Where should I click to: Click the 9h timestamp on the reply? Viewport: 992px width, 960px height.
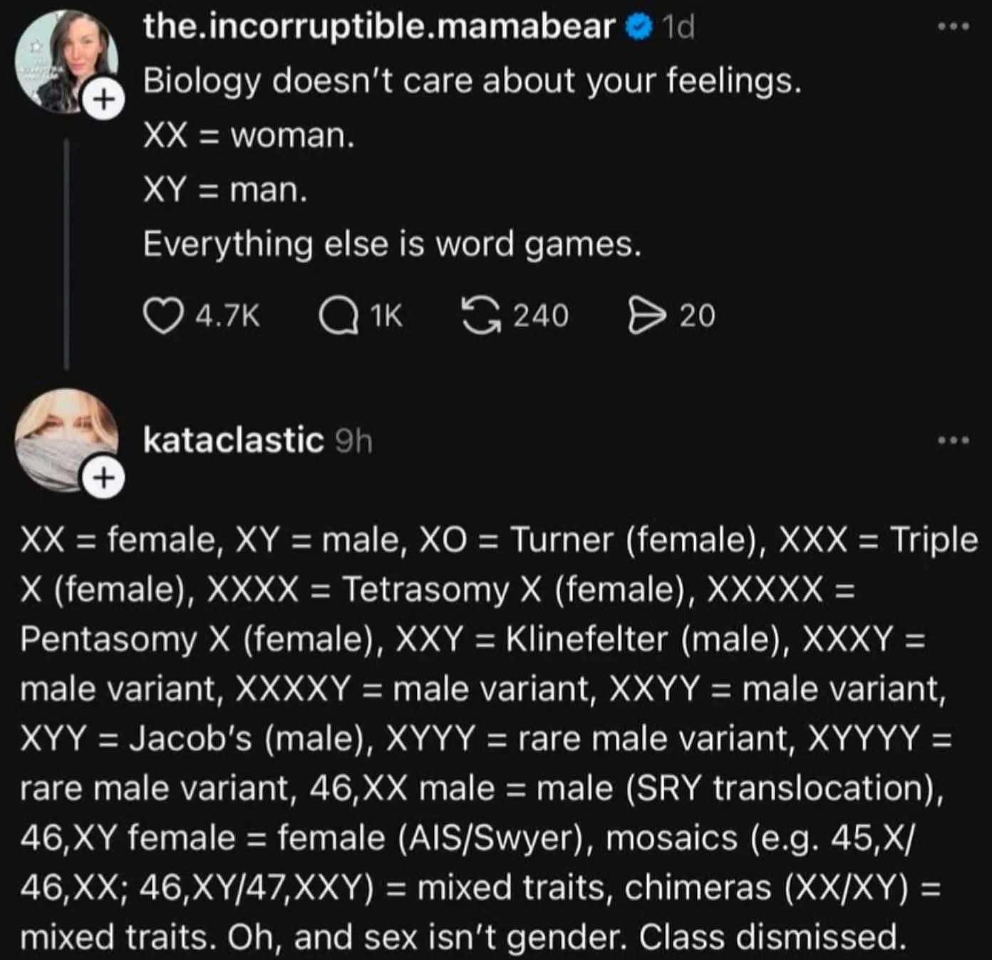click(x=353, y=441)
